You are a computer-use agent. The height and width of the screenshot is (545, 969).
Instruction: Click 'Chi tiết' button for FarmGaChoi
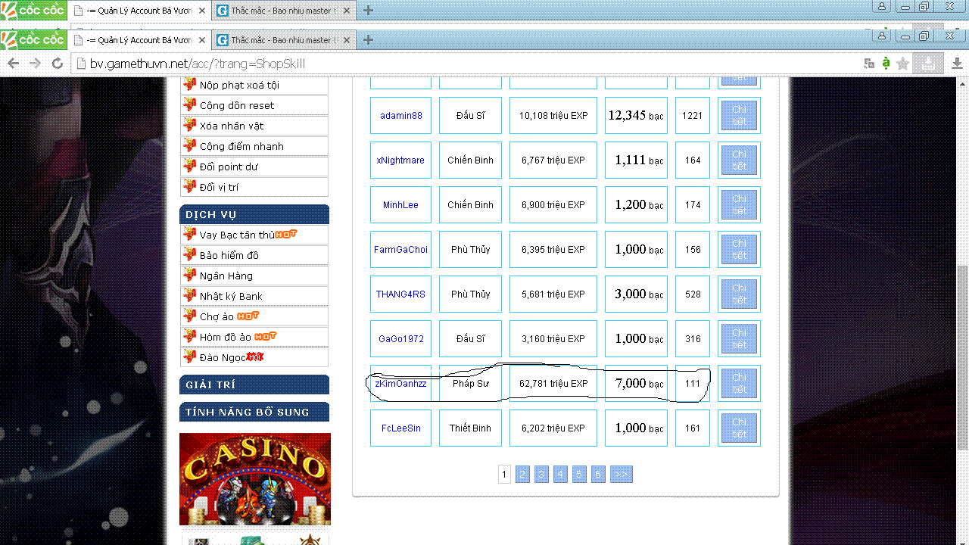(x=739, y=250)
